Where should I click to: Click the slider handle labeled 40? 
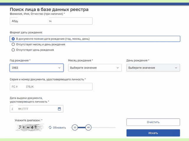pyautogui.click(x=88, y=127)
